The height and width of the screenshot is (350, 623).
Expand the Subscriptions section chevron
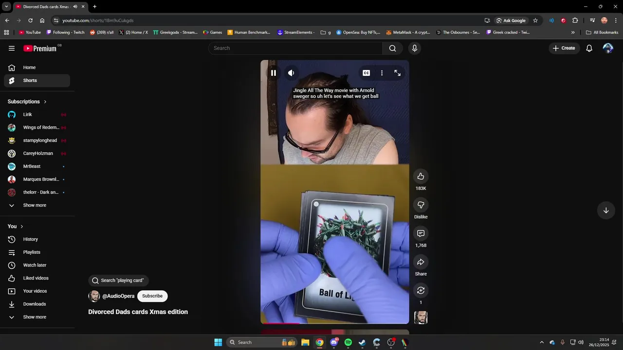click(x=45, y=102)
